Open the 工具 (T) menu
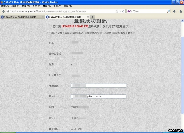The width and height of the screenshot is (184, 133). tap(57, 6)
